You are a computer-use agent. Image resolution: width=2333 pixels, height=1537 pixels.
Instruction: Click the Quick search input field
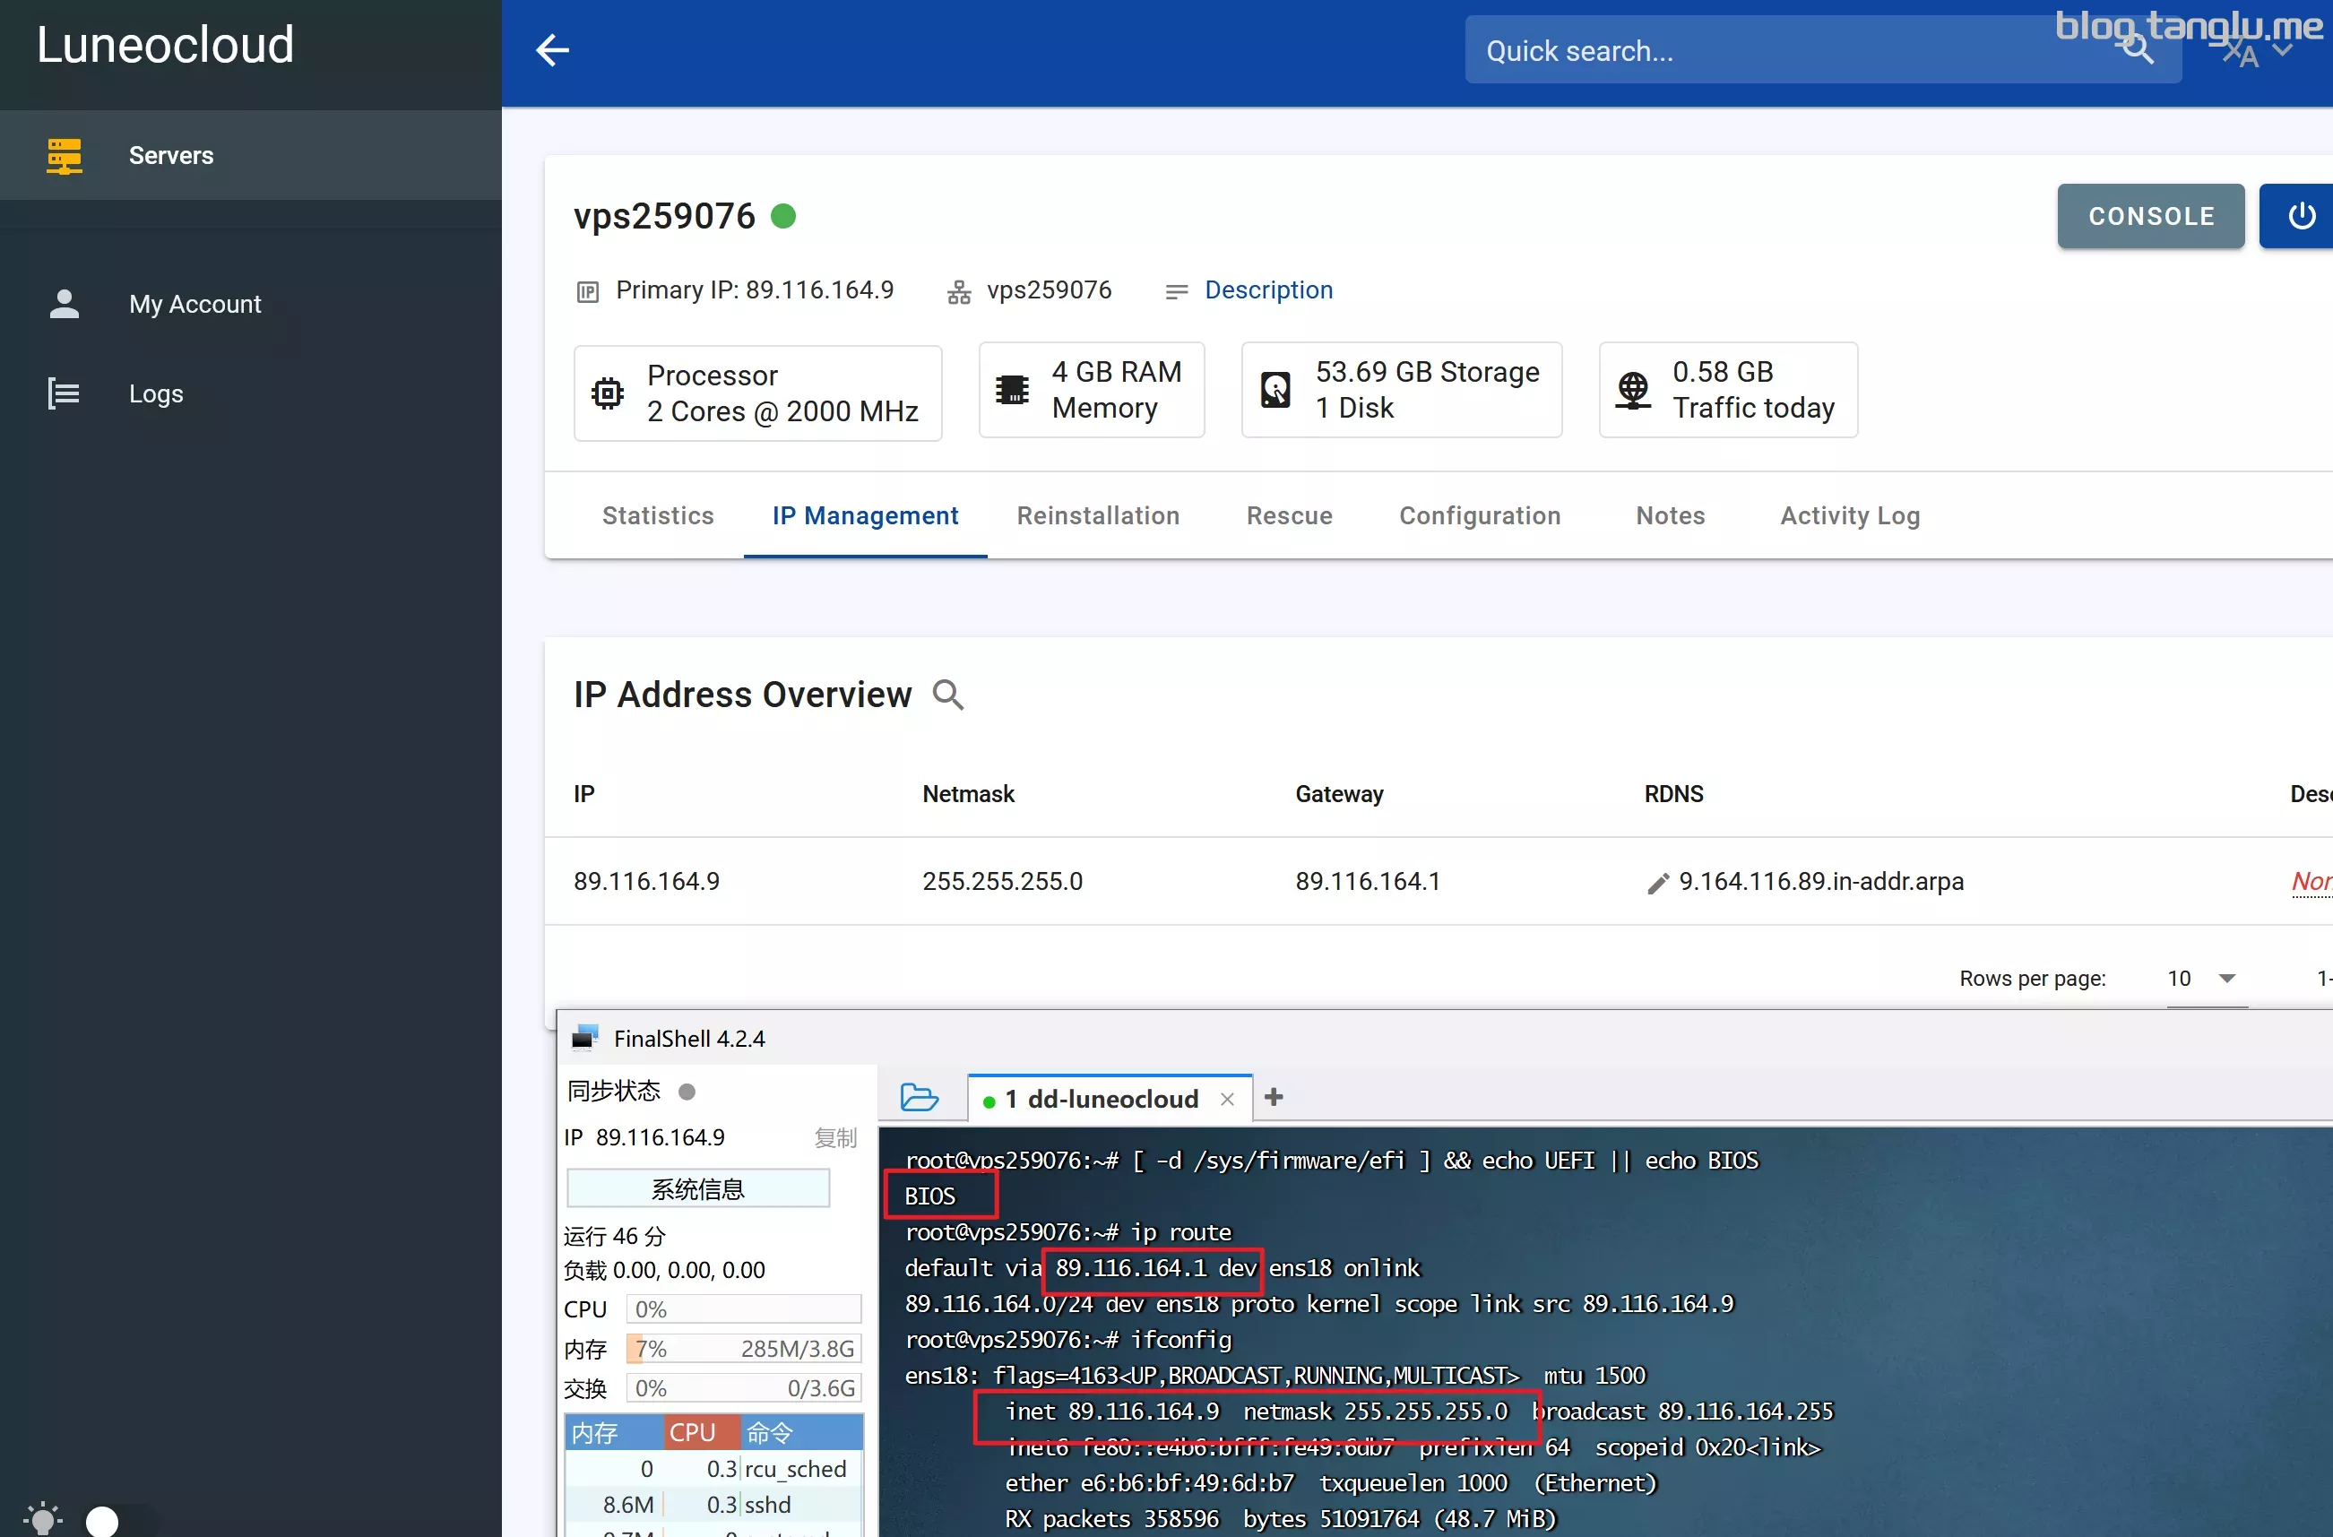(x=1815, y=50)
